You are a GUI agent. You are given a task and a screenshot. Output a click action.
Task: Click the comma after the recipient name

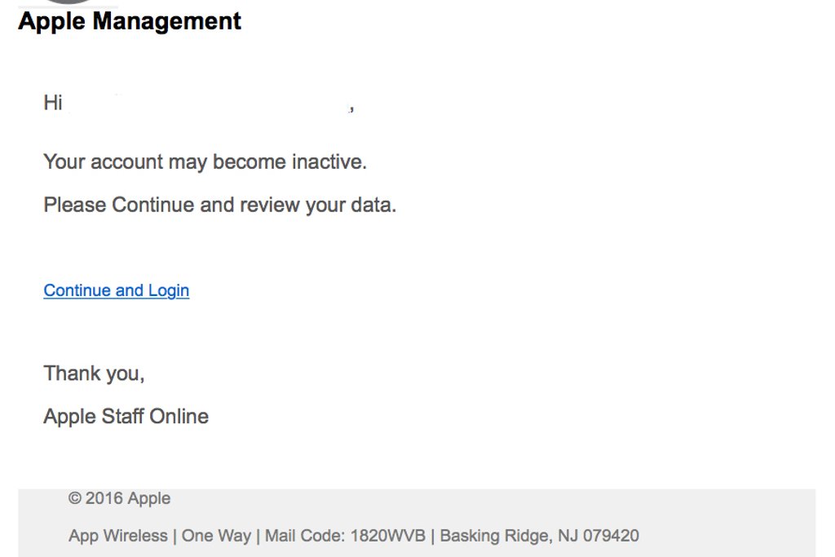351,108
